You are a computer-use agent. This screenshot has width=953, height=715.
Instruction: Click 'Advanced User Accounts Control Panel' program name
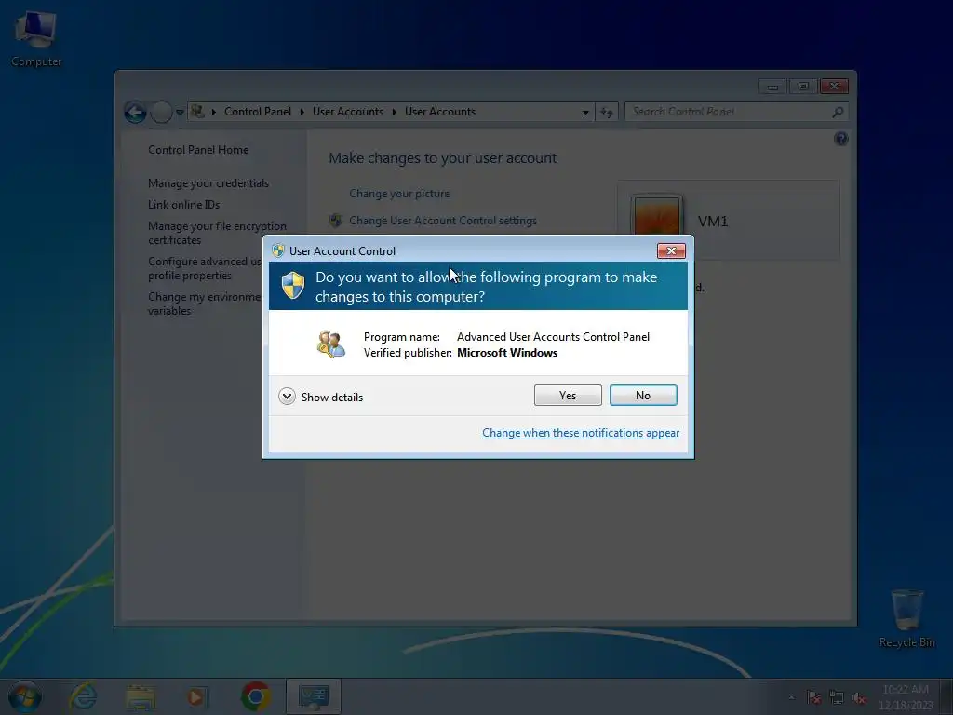click(553, 337)
